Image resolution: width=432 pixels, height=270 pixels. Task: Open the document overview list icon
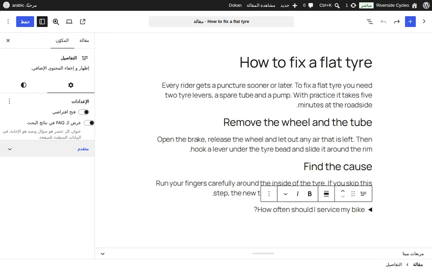point(370,22)
